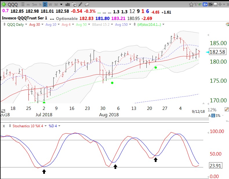The width and height of the screenshot is (229, 179).
Task: Click the magenta 0.7 value in header
Action: [6, 11]
